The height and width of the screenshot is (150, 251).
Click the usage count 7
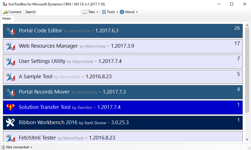pyautogui.click(x=238, y=59)
